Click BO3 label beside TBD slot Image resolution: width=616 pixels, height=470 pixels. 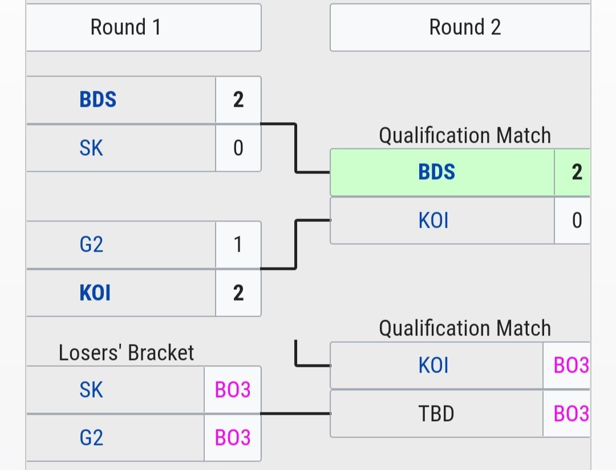pyautogui.click(x=570, y=414)
